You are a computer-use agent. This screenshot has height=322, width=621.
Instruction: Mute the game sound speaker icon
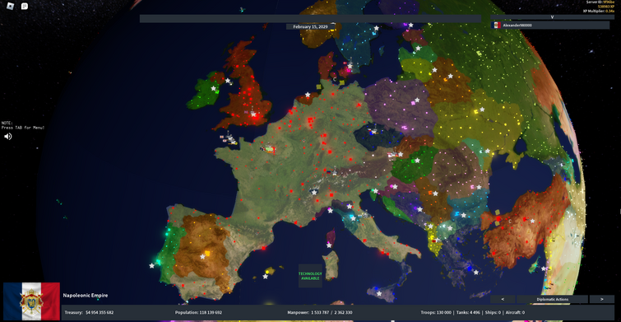(8, 137)
